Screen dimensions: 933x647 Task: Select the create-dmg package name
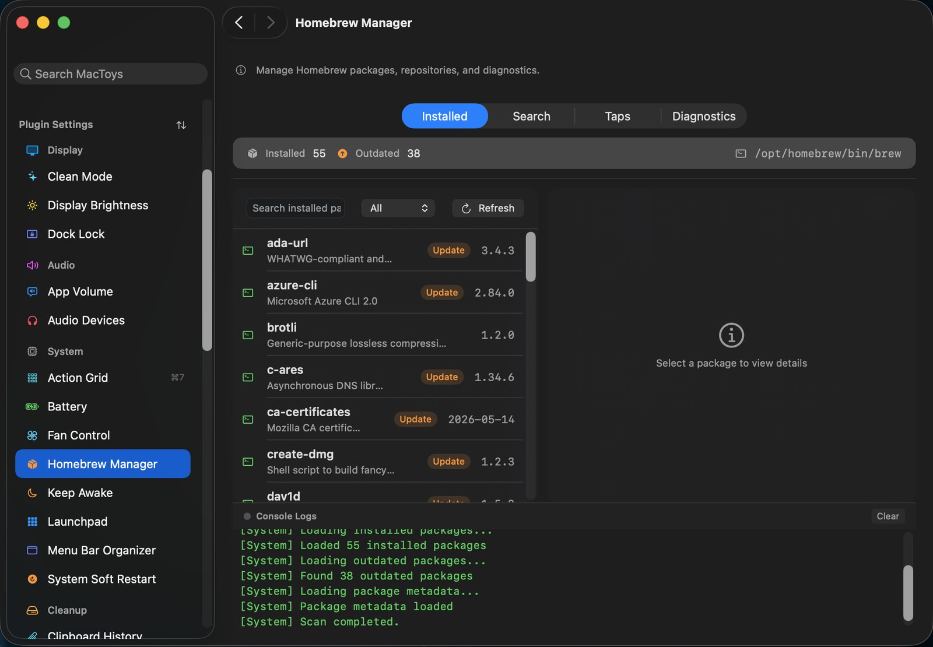coord(300,454)
